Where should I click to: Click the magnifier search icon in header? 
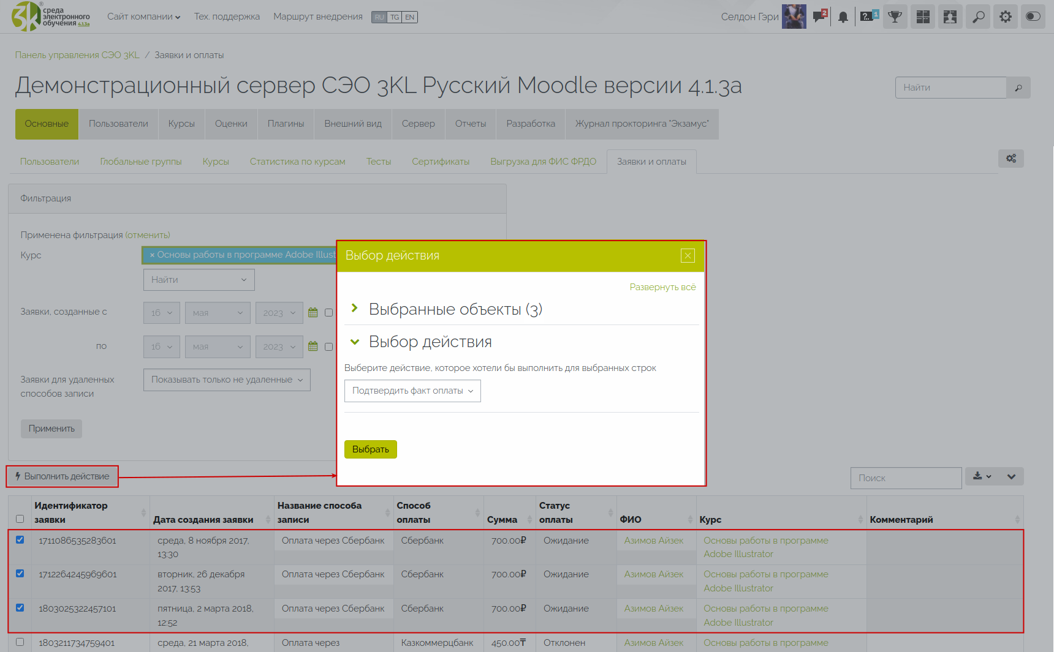pos(979,17)
